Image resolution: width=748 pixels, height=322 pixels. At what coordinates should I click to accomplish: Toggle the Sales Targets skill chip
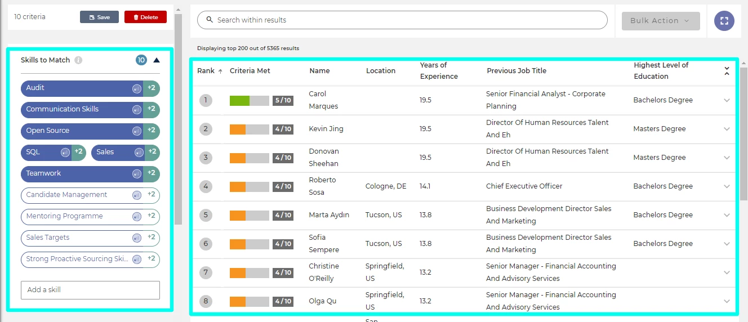click(48, 238)
